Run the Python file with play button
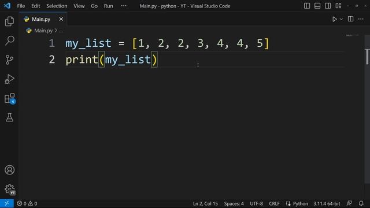This screenshot has height=208, width=370. coord(334,19)
